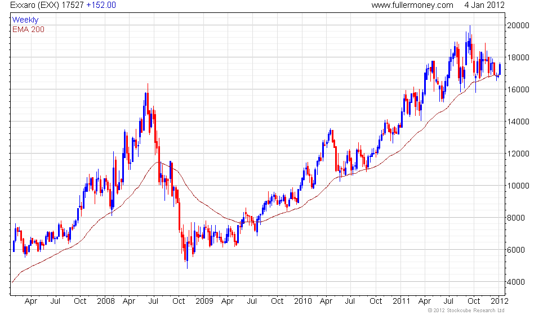552x315 pixels.
Task: Click the 10000 y-axis label
Action: point(518,186)
